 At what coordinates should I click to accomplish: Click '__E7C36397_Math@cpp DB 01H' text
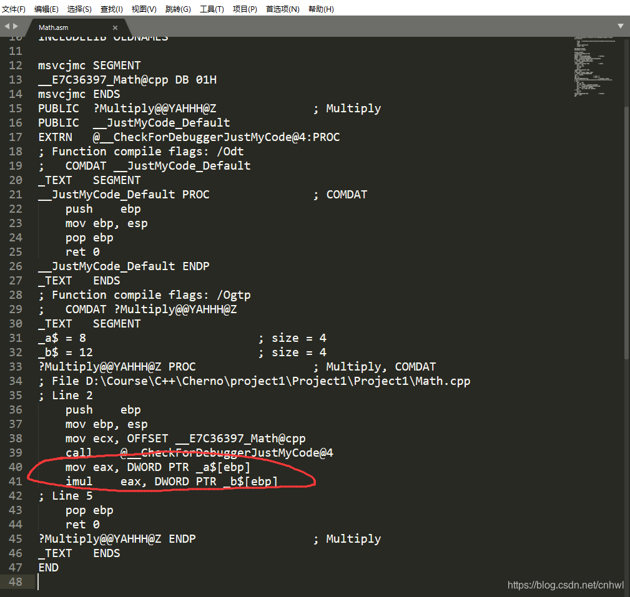point(127,79)
